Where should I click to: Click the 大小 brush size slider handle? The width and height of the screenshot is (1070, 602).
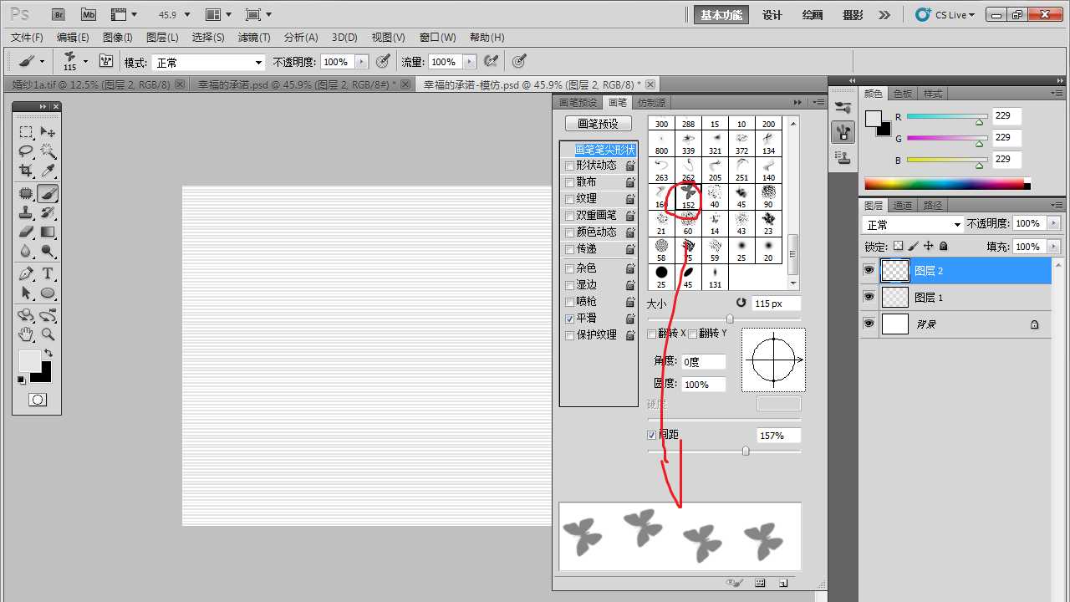click(730, 319)
